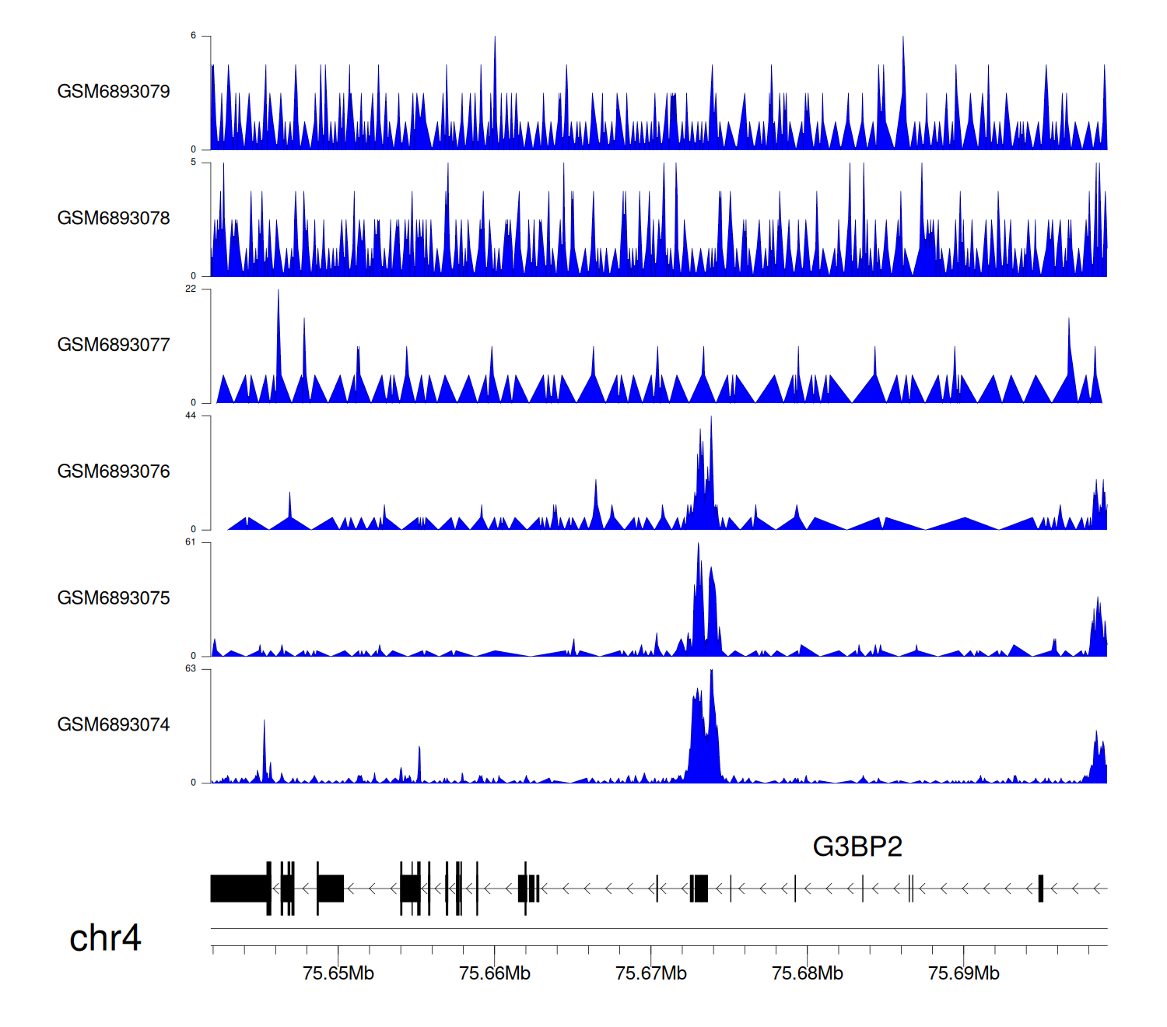The height and width of the screenshot is (1027, 1167).
Task: Click the largest leftmost exon block of G3BP2
Action: (x=239, y=889)
